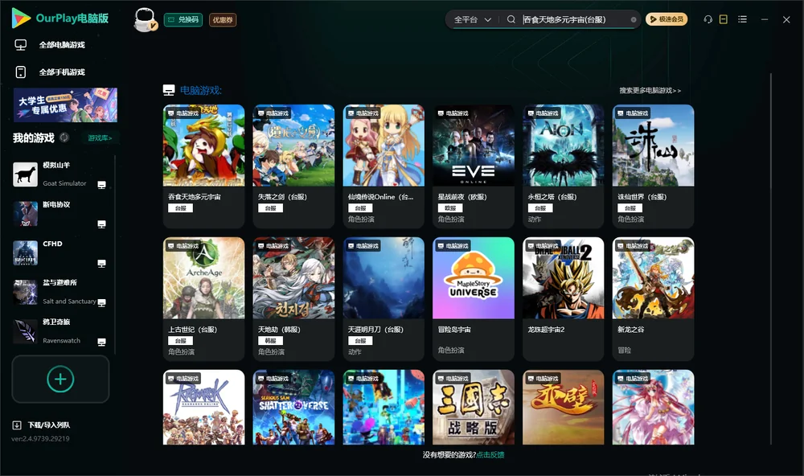Click 搜索更多电脑游戏>> link
This screenshot has height=476, width=804.
click(650, 91)
